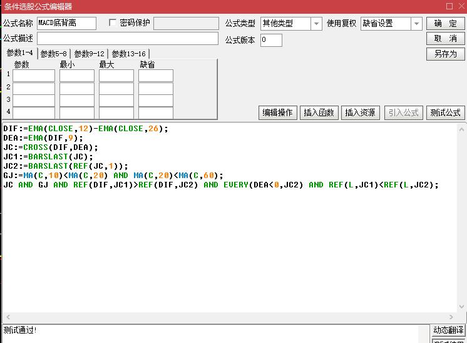Click parameter 1 name field

coord(34,76)
